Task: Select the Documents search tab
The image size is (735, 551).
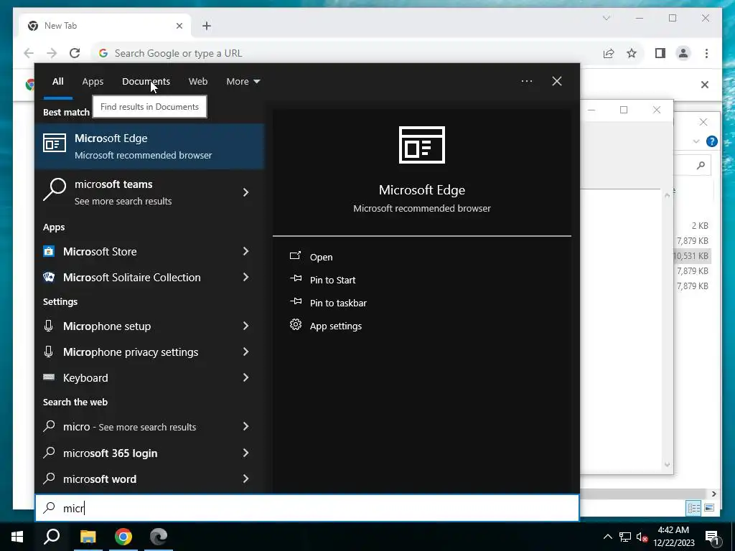Action: pos(146,81)
